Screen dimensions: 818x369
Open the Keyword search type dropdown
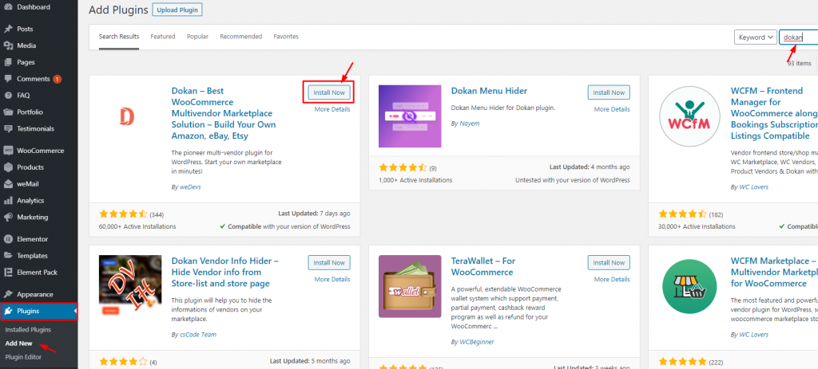pos(755,37)
